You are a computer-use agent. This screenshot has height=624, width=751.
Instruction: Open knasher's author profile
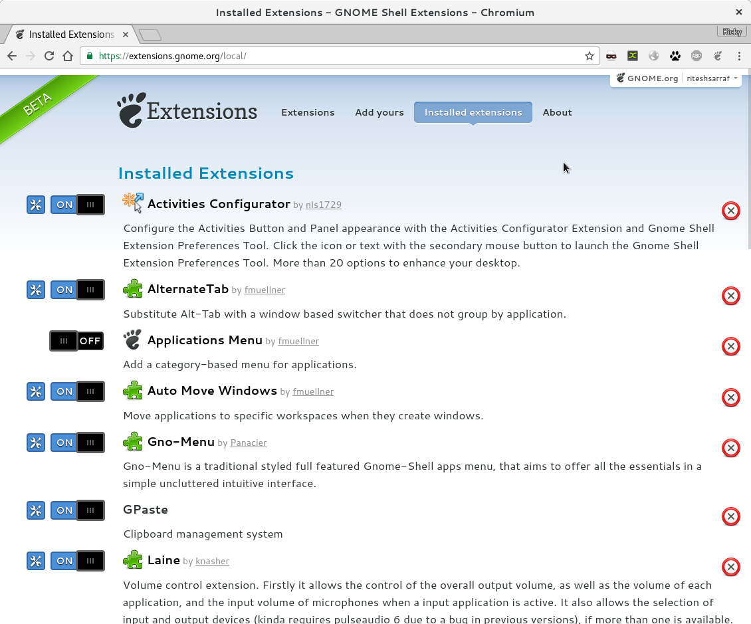[x=212, y=562]
